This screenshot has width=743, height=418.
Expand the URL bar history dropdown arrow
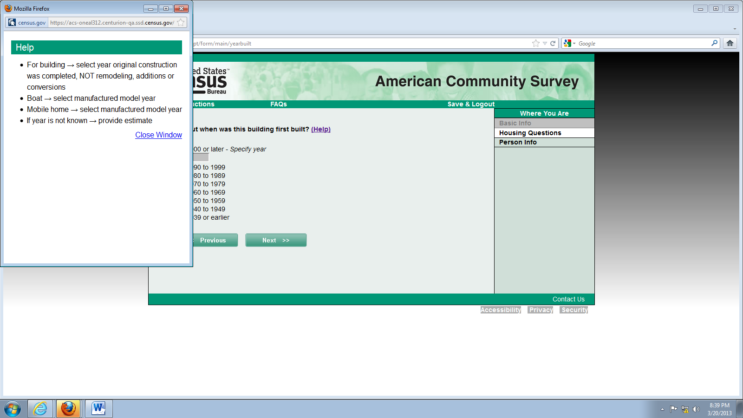[x=545, y=43]
